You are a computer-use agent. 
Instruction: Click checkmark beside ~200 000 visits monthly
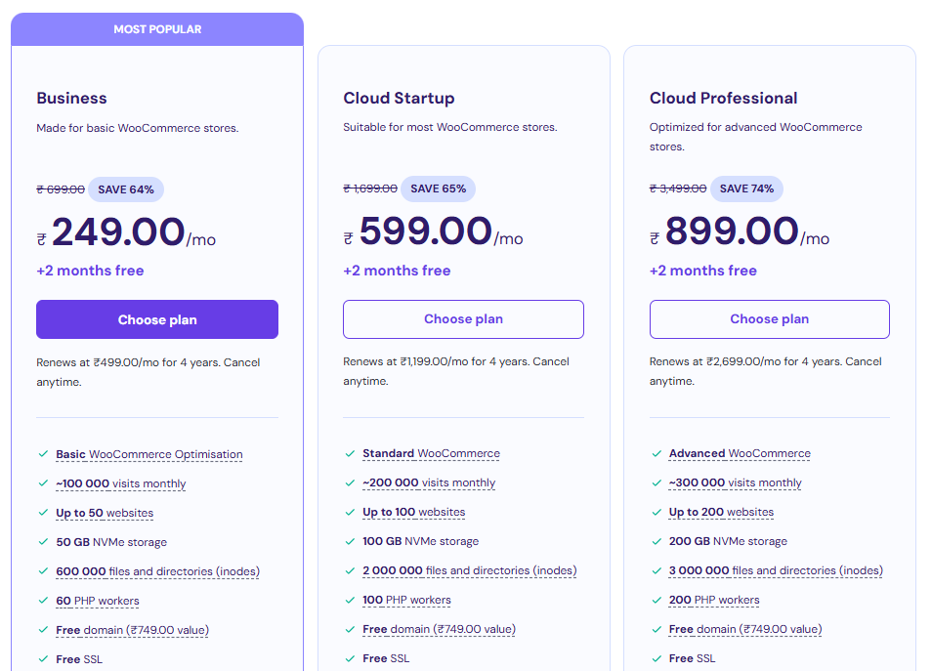(350, 482)
